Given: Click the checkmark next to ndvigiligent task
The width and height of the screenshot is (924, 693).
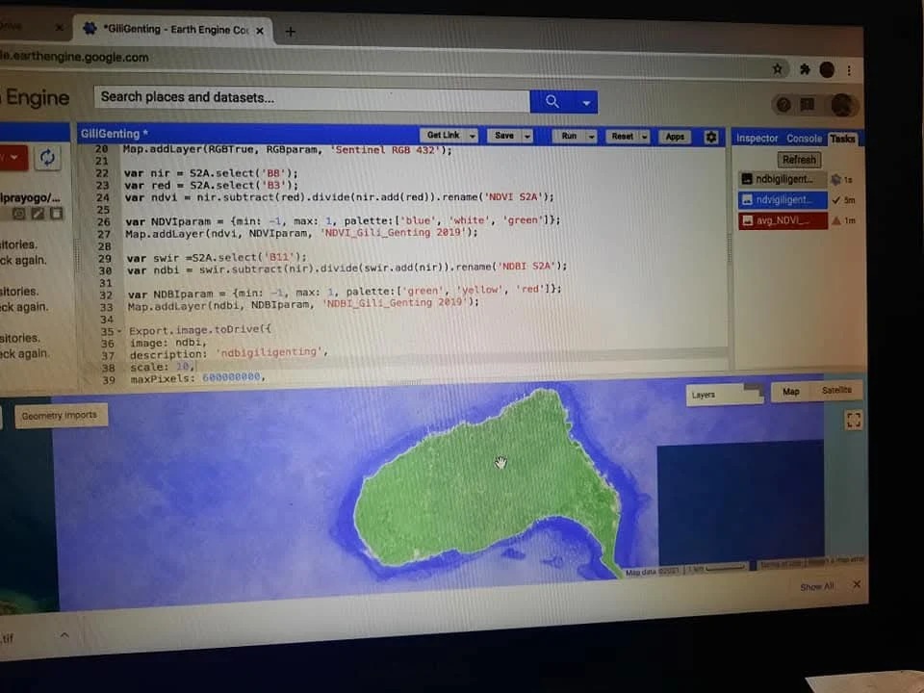Looking at the screenshot, I should (x=835, y=200).
